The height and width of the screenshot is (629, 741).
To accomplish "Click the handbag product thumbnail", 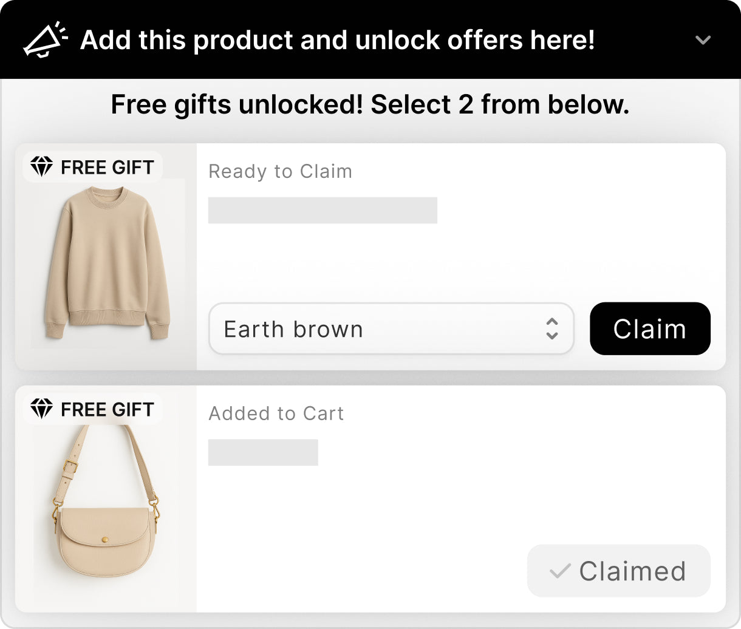I will coord(104,510).
